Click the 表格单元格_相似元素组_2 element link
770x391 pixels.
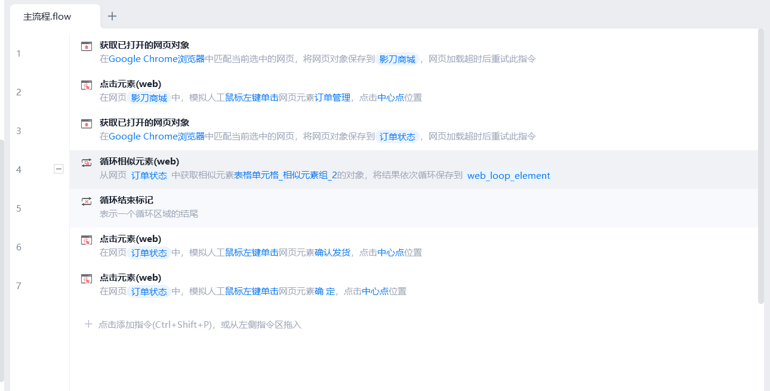pos(285,175)
